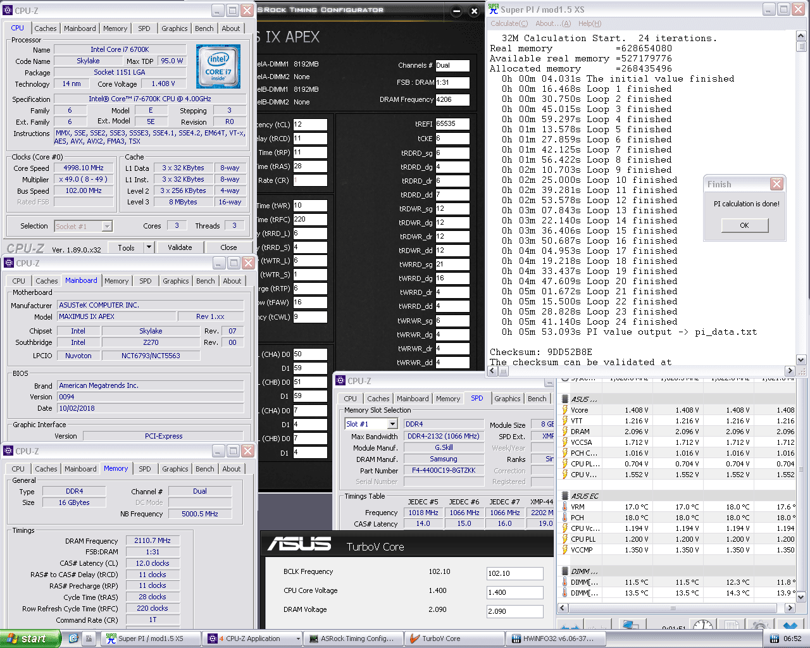Click the Intel Core i7 logo in CPU-Z
The width and height of the screenshot is (810, 648).
point(218,66)
